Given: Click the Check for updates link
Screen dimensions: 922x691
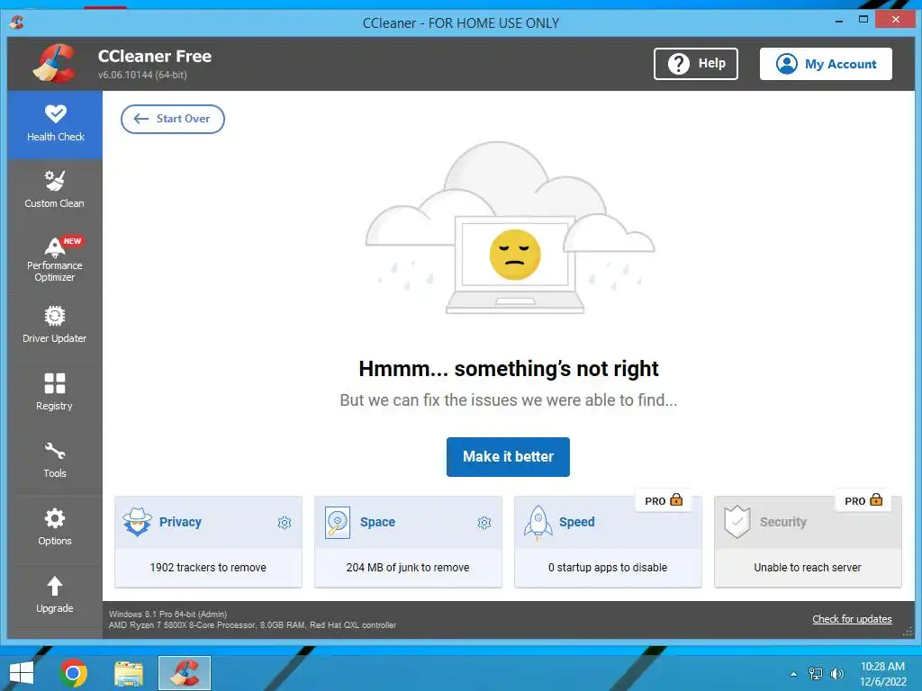Looking at the screenshot, I should point(852,619).
